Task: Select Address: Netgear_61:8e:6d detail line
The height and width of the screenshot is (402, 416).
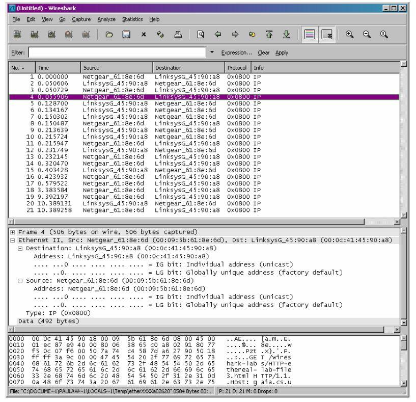Action: (x=119, y=289)
